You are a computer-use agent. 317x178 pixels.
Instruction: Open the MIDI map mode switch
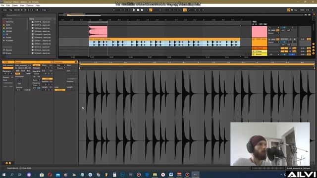302,10
